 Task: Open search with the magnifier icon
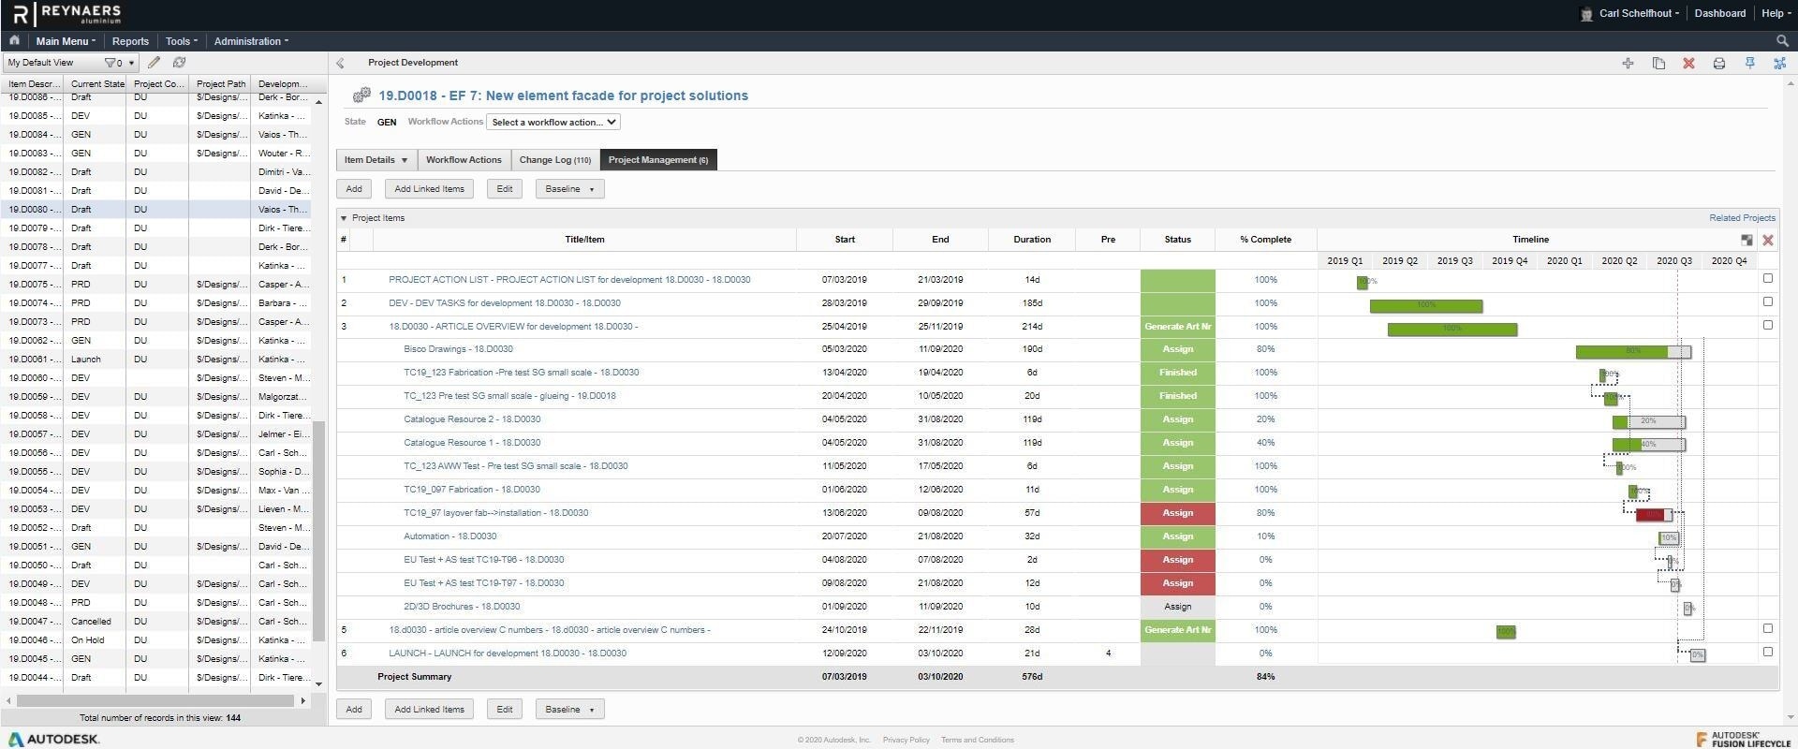[1782, 41]
